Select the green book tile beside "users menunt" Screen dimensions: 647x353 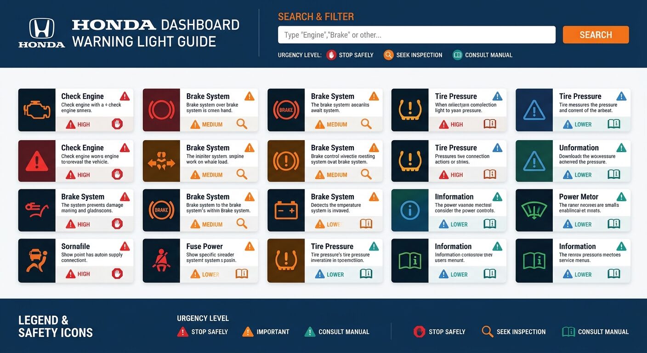tap(410, 261)
